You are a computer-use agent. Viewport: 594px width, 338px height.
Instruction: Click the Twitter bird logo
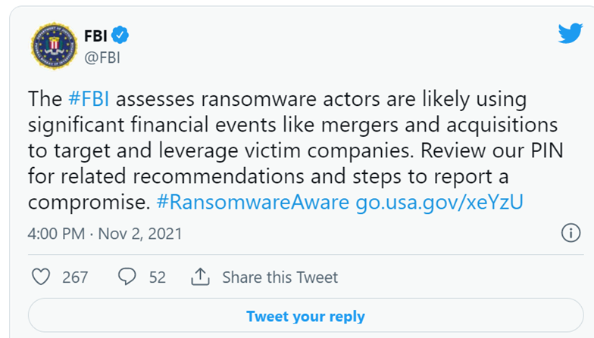coord(570,33)
